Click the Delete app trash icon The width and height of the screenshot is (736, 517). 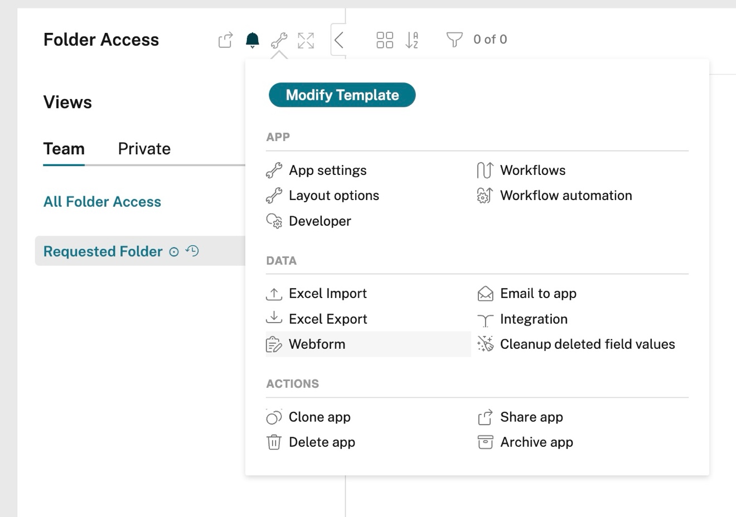[274, 442]
